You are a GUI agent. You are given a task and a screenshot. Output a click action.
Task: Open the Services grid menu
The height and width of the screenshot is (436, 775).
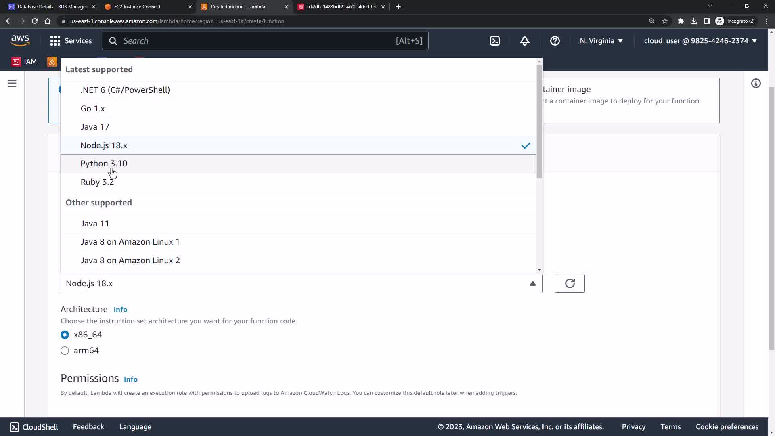(71, 41)
